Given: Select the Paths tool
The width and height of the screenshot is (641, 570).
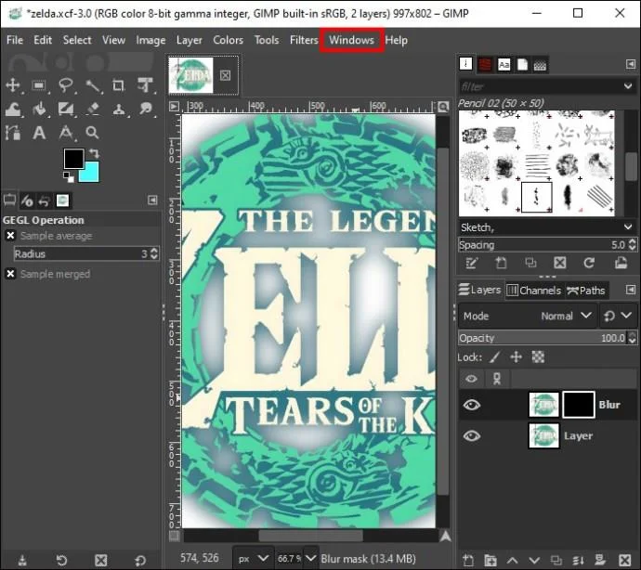Looking at the screenshot, I should pyautogui.click(x=13, y=133).
